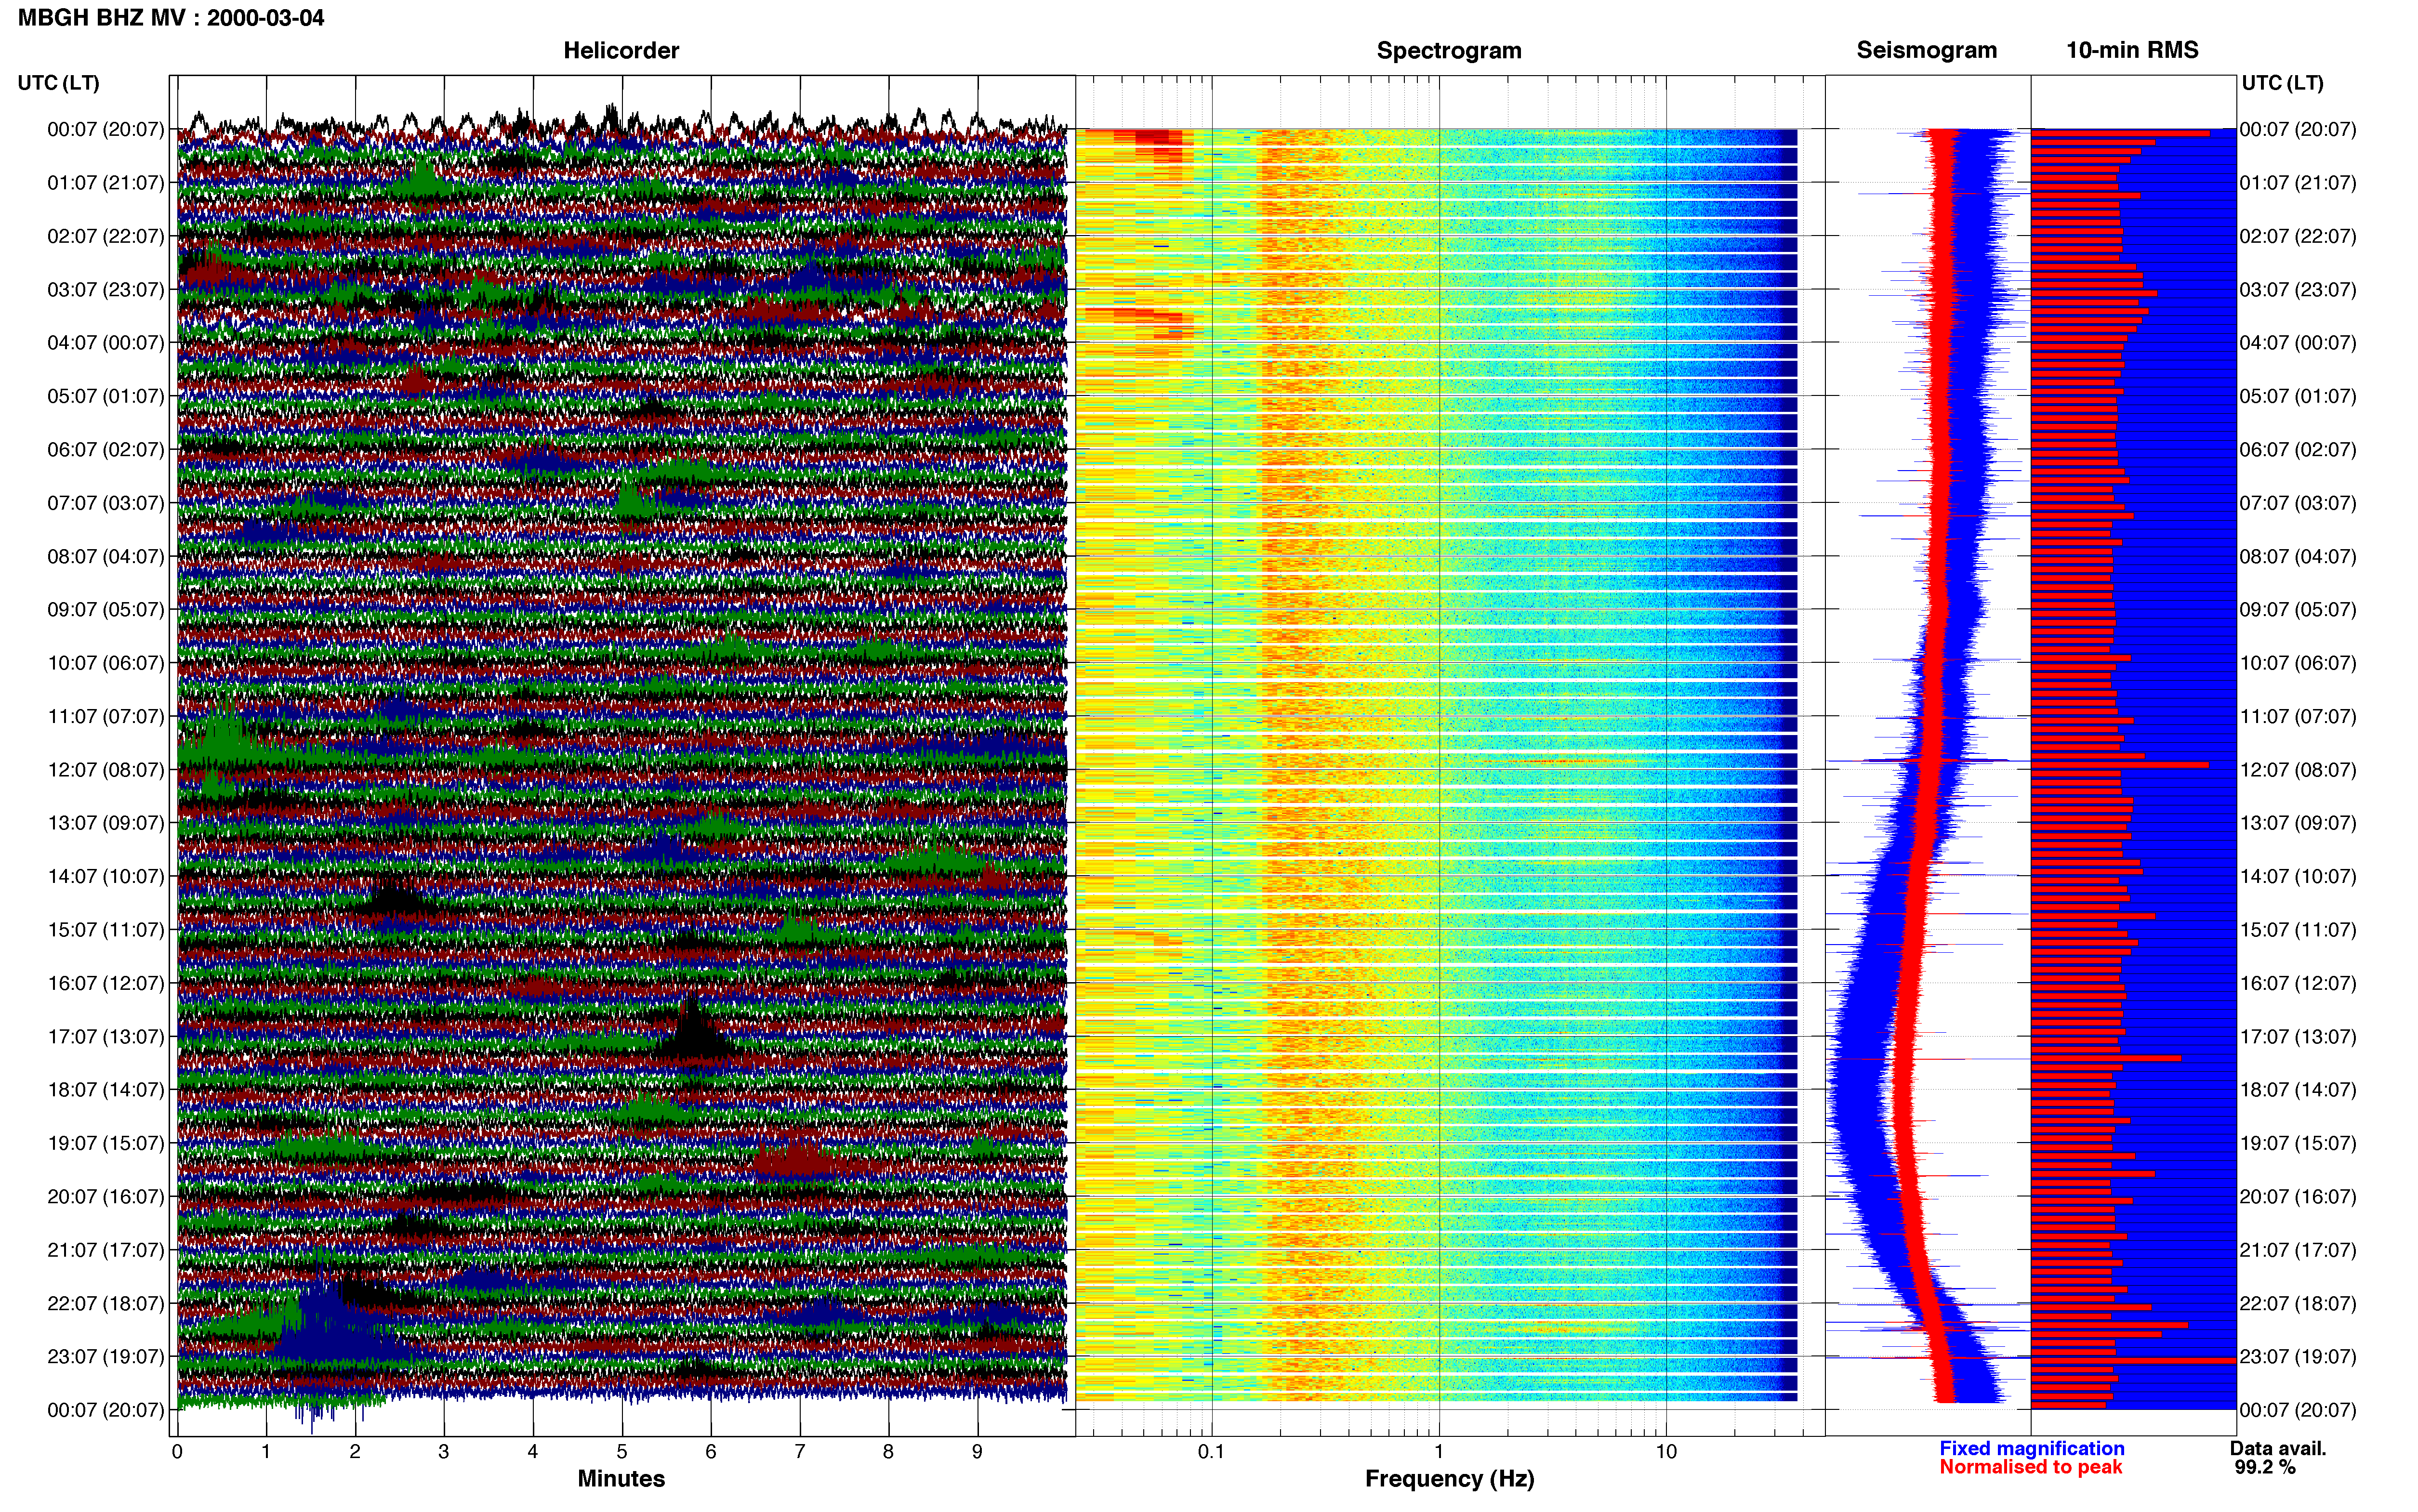Click the 'Spectrogram' panel heading
This screenshot has height=1512, width=2418.
1449,50
